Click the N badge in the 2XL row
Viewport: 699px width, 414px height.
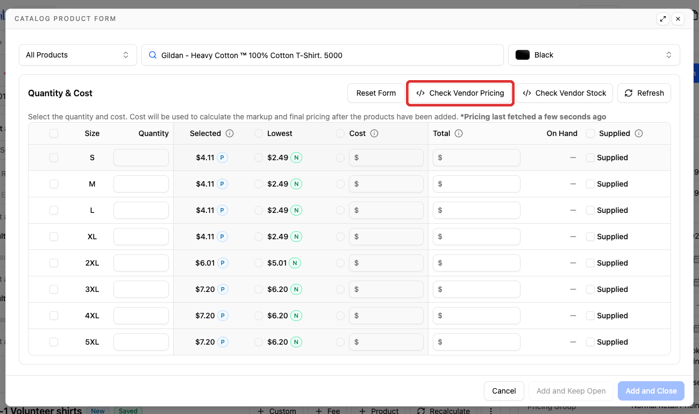point(295,263)
